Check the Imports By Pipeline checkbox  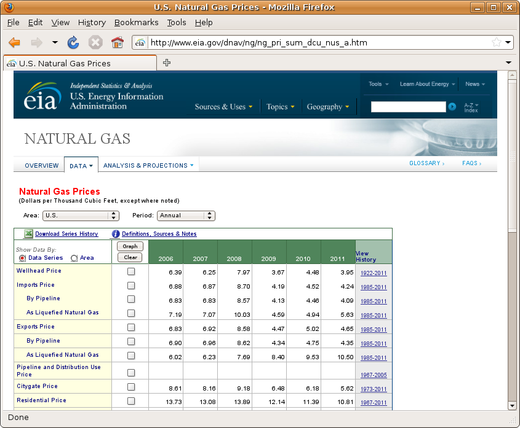pos(131,299)
